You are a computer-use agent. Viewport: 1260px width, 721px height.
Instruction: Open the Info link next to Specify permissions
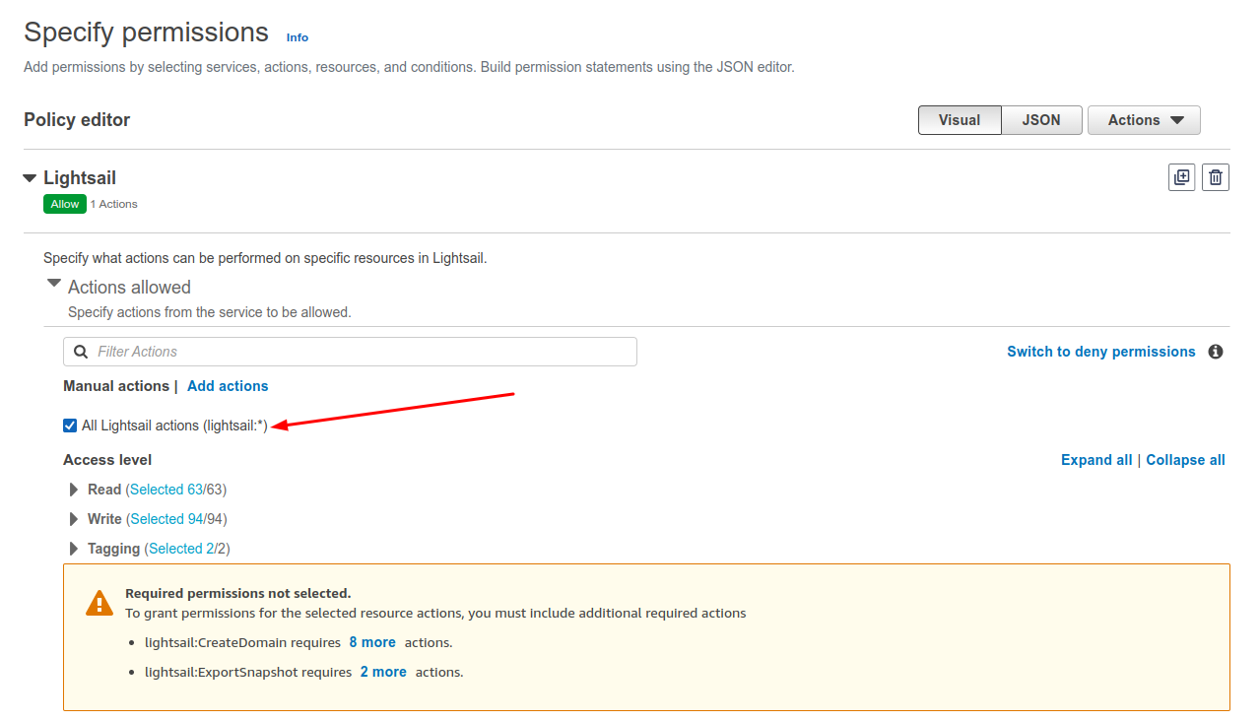coord(298,37)
